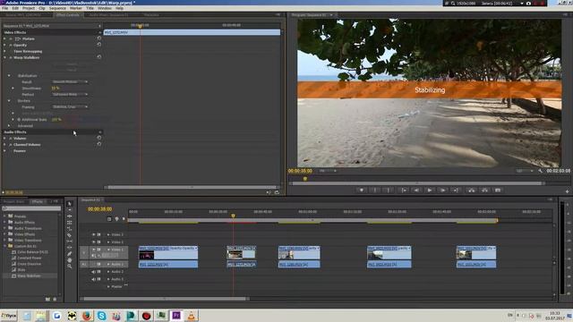Viewport: 573px width, 322px height.
Task: Click Smoothness percentage value
Action: (x=56, y=88)
